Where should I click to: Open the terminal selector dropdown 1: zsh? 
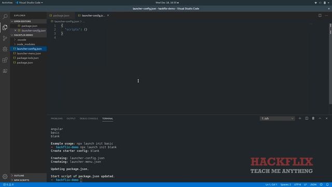tap(277, 118)
